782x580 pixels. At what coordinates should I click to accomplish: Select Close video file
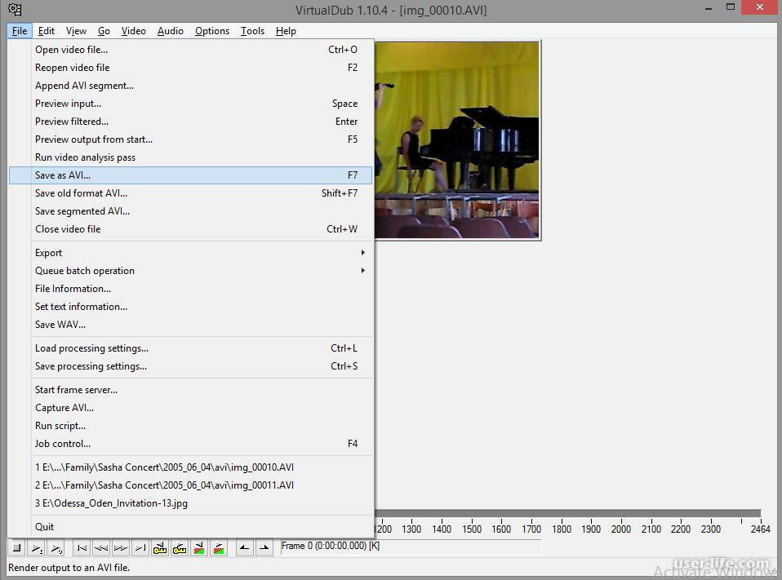tap(190, 229)
